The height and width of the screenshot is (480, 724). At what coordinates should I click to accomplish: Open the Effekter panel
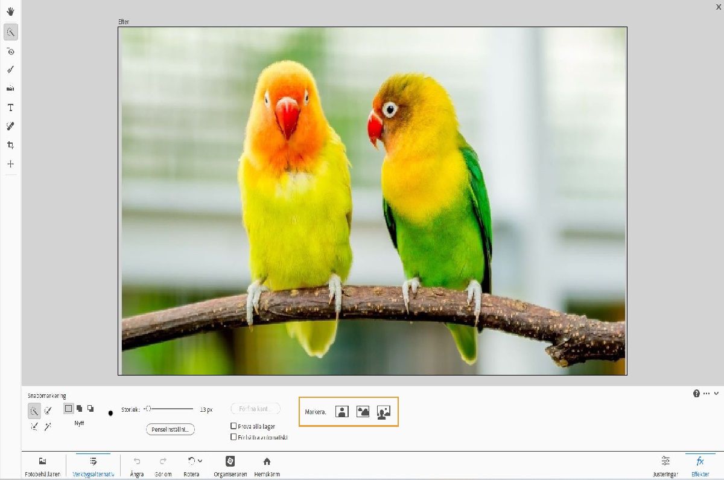click(700, 466)
